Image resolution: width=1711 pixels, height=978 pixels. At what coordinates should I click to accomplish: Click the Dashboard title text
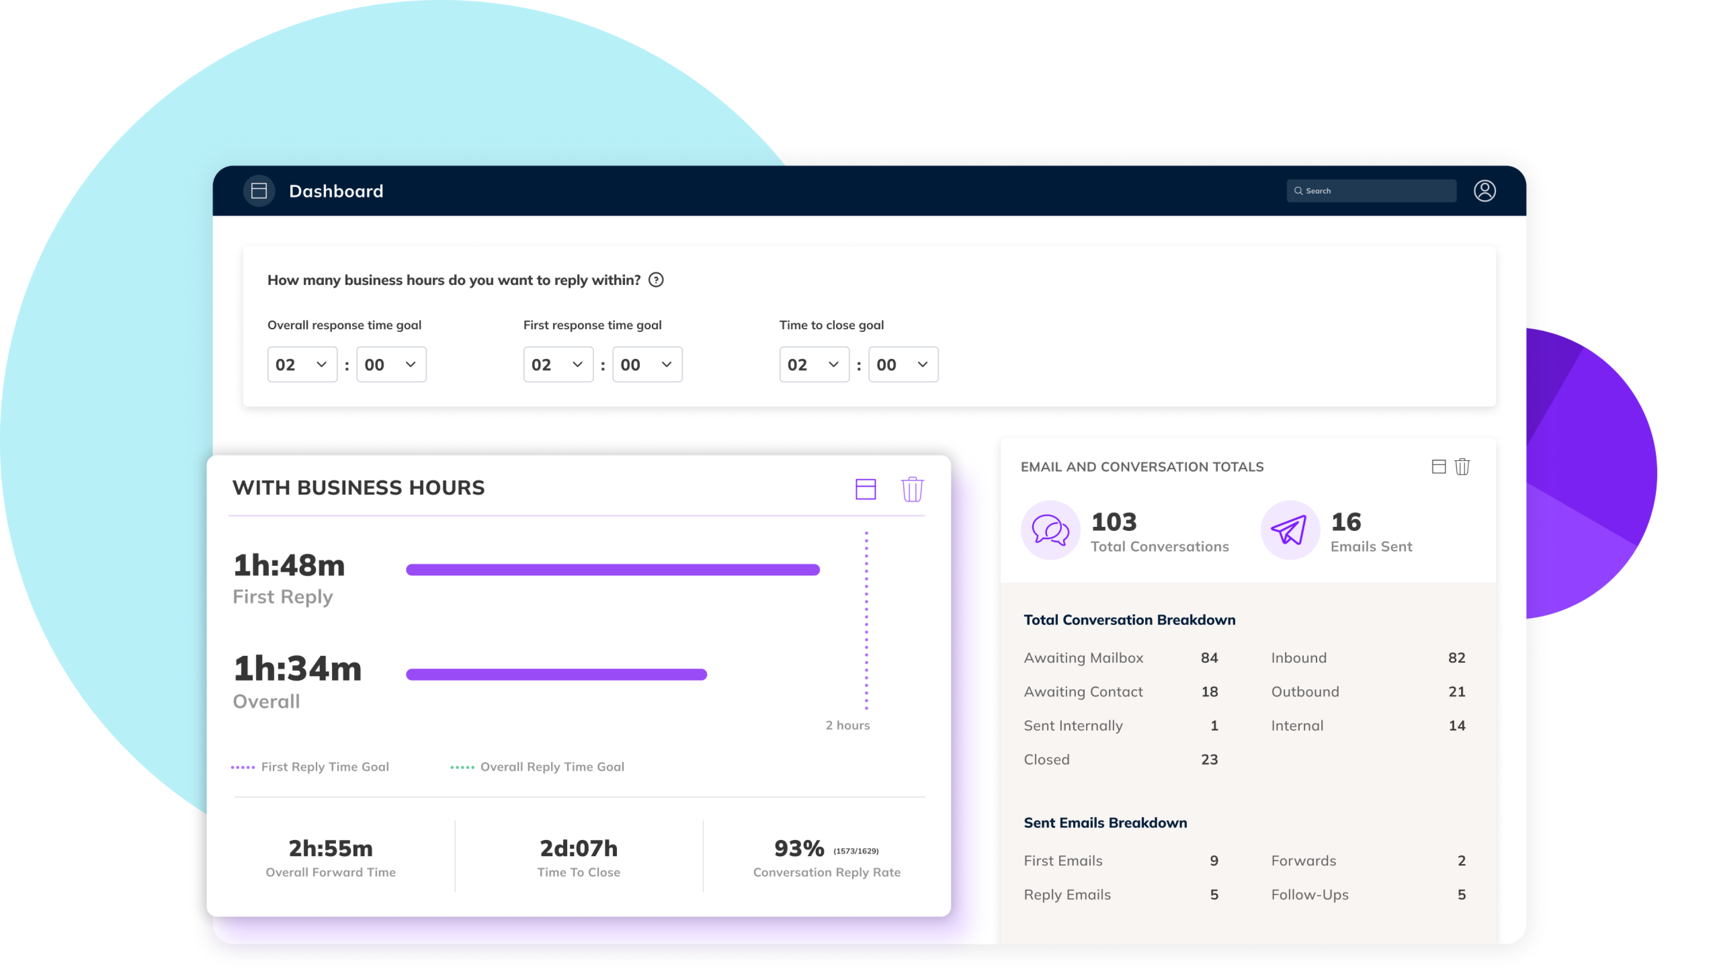(x=336, y=191)
